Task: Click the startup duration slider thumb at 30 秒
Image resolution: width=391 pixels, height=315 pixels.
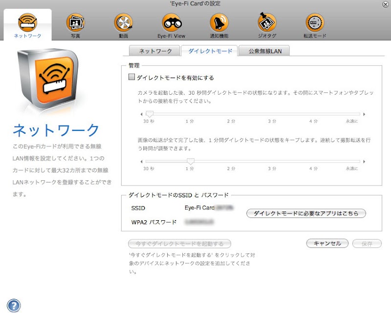Action: point(150,114)
